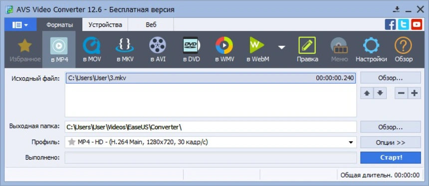Expand more formats arrow after WebM

click(281, 47)
